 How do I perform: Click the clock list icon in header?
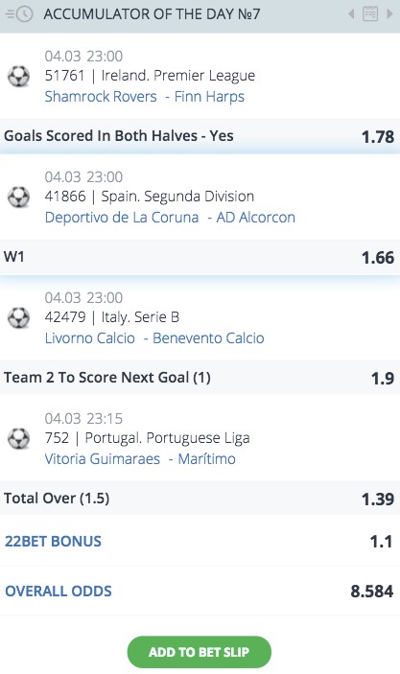click(x=19, y=14)
